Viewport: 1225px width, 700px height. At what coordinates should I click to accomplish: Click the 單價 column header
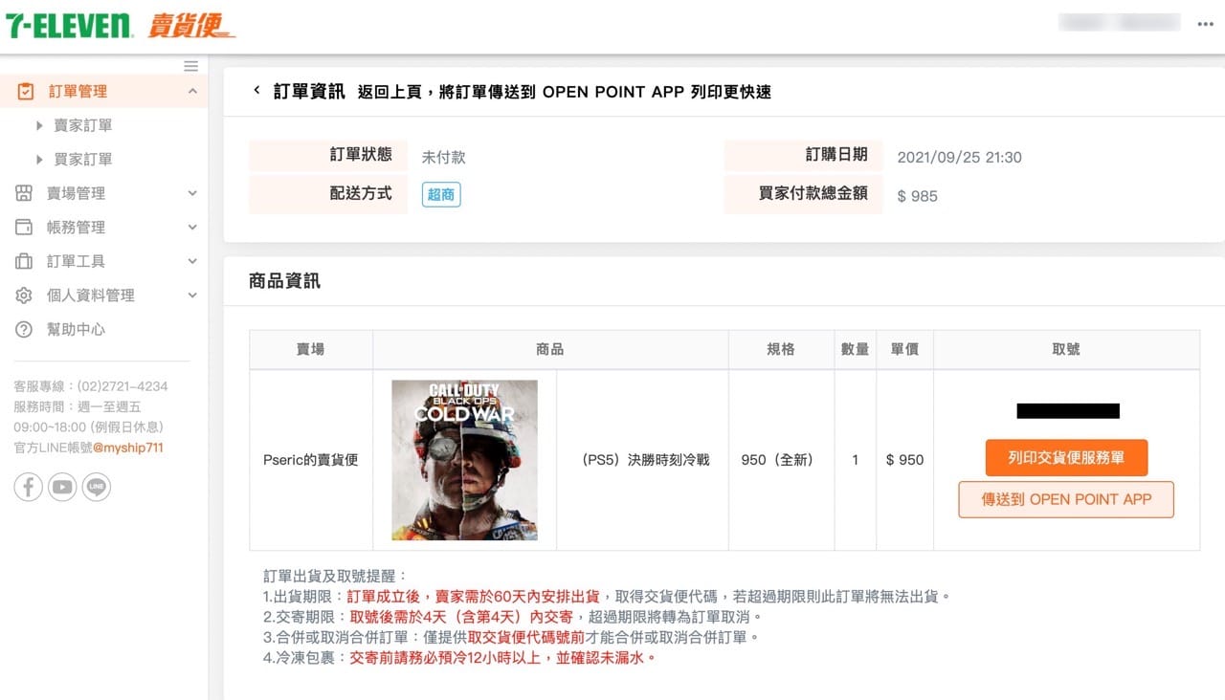tap(905, 349)
